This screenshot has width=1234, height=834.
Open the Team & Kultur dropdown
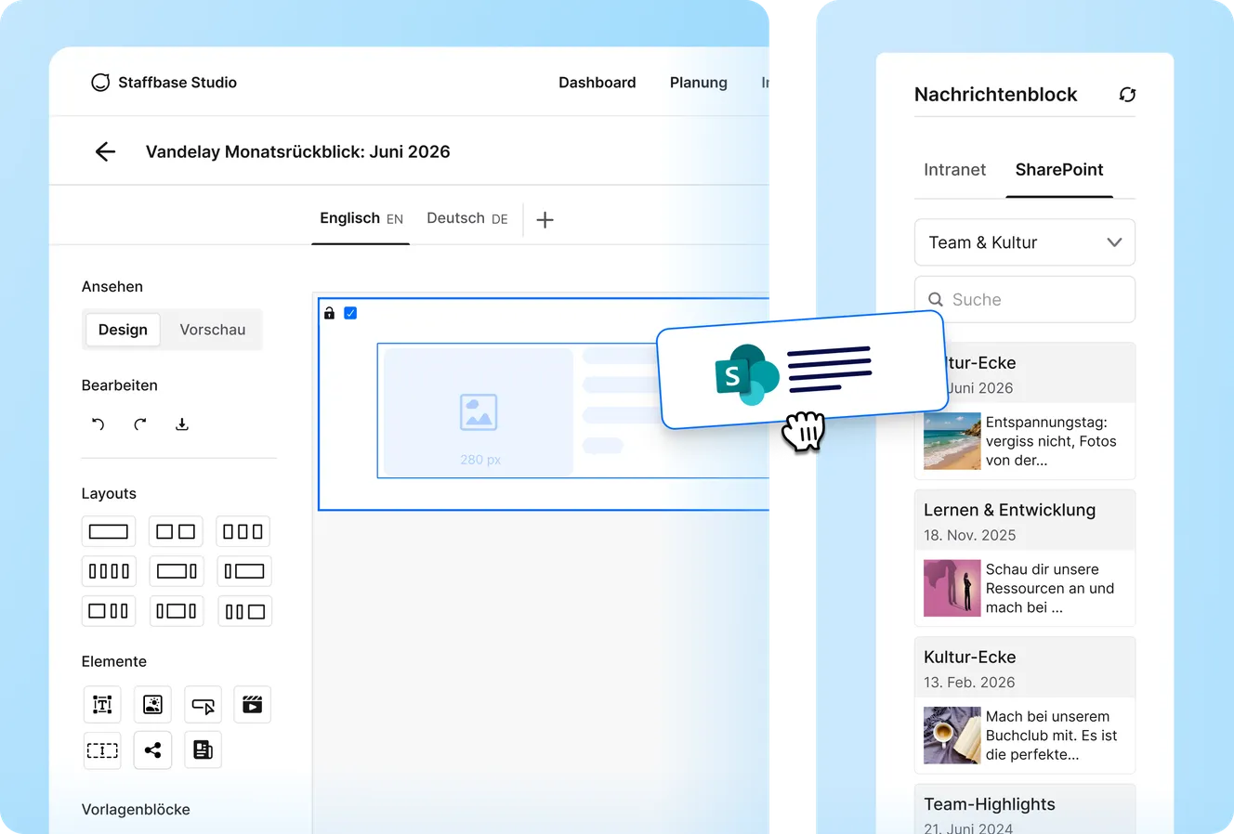pos(1025,242)
